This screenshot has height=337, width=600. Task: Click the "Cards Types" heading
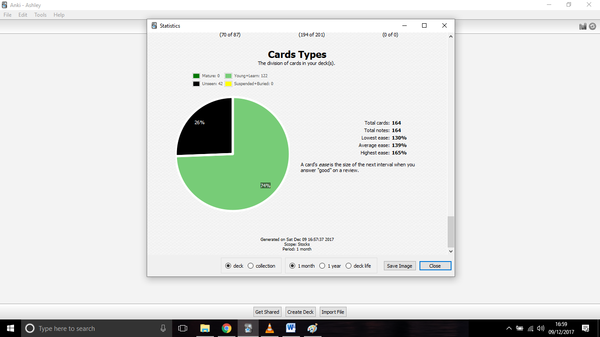point(297,54)
